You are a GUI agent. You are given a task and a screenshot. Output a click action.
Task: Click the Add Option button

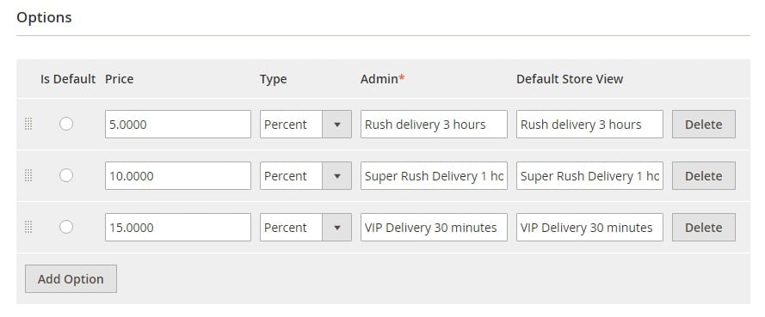pyautogui.click(x=71, y=278)
